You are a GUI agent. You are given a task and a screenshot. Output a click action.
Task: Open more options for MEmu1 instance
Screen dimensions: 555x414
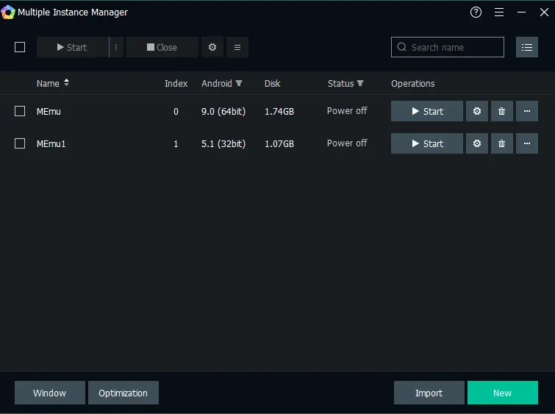tap(527, 143)
